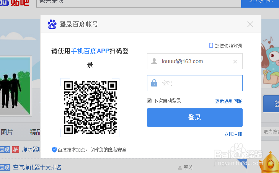Open the 立即注册 register link
The image size is (279, 173).
233,134
